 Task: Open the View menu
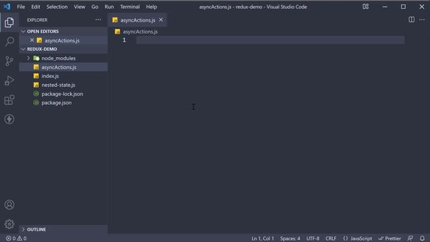[79, 7]
